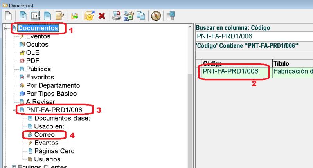This screenshot has width=313, height=168.
Task: Click the Outlook mail send icon
Action: point(90,16)
